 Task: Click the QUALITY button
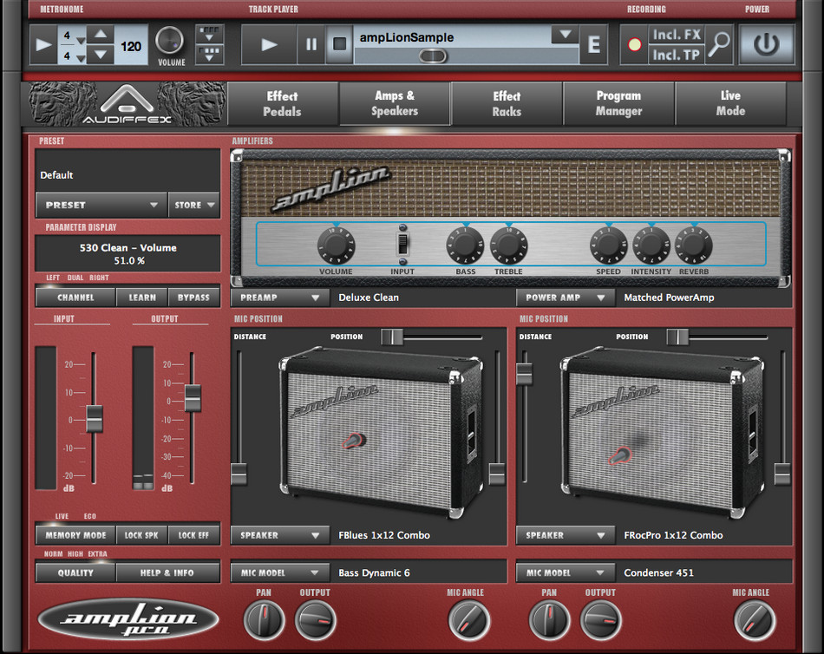(75, 572)
